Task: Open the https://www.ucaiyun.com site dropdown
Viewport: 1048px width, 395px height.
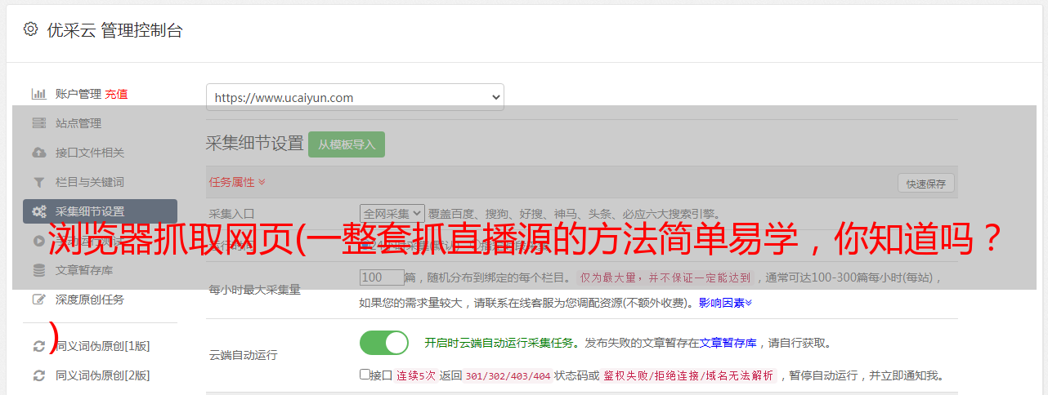Action: (355, 97)
